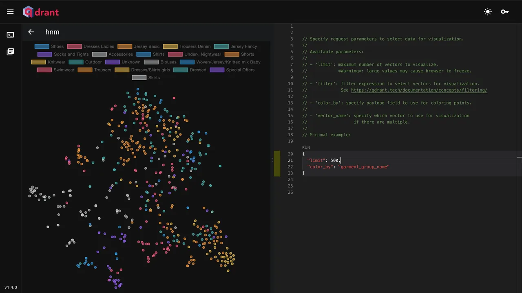The height and width of the screenshot is (293, 522).
Task: Click the value 500 in the editor
Action: (x=334, y=160)
